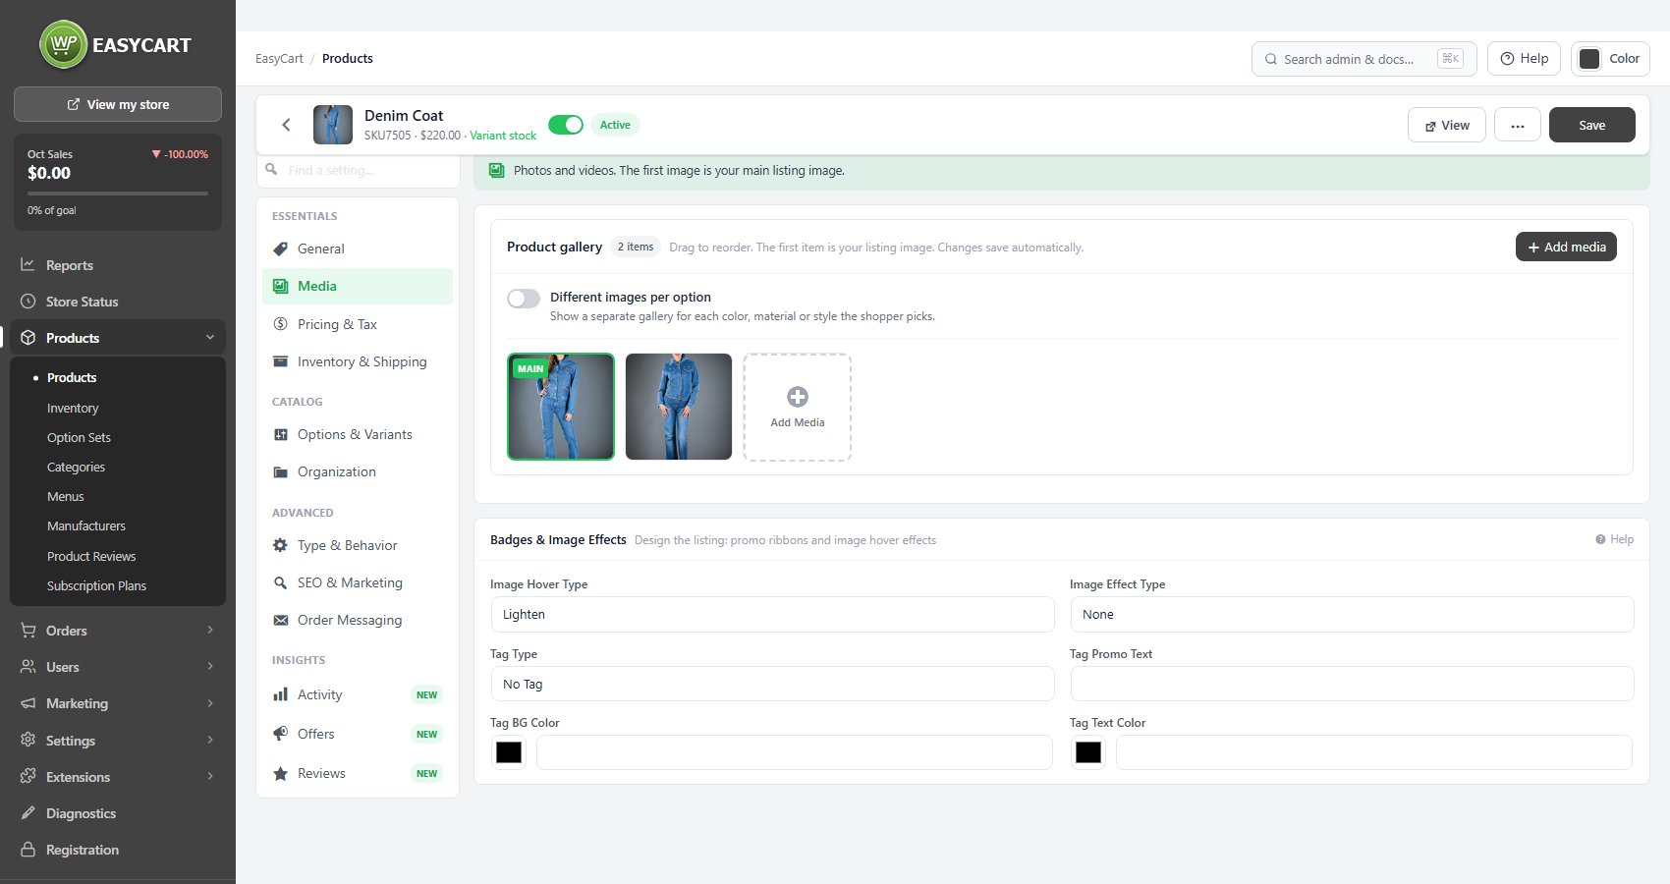
Task: Click the Help link in Badges section
Action: point(1614,539)
